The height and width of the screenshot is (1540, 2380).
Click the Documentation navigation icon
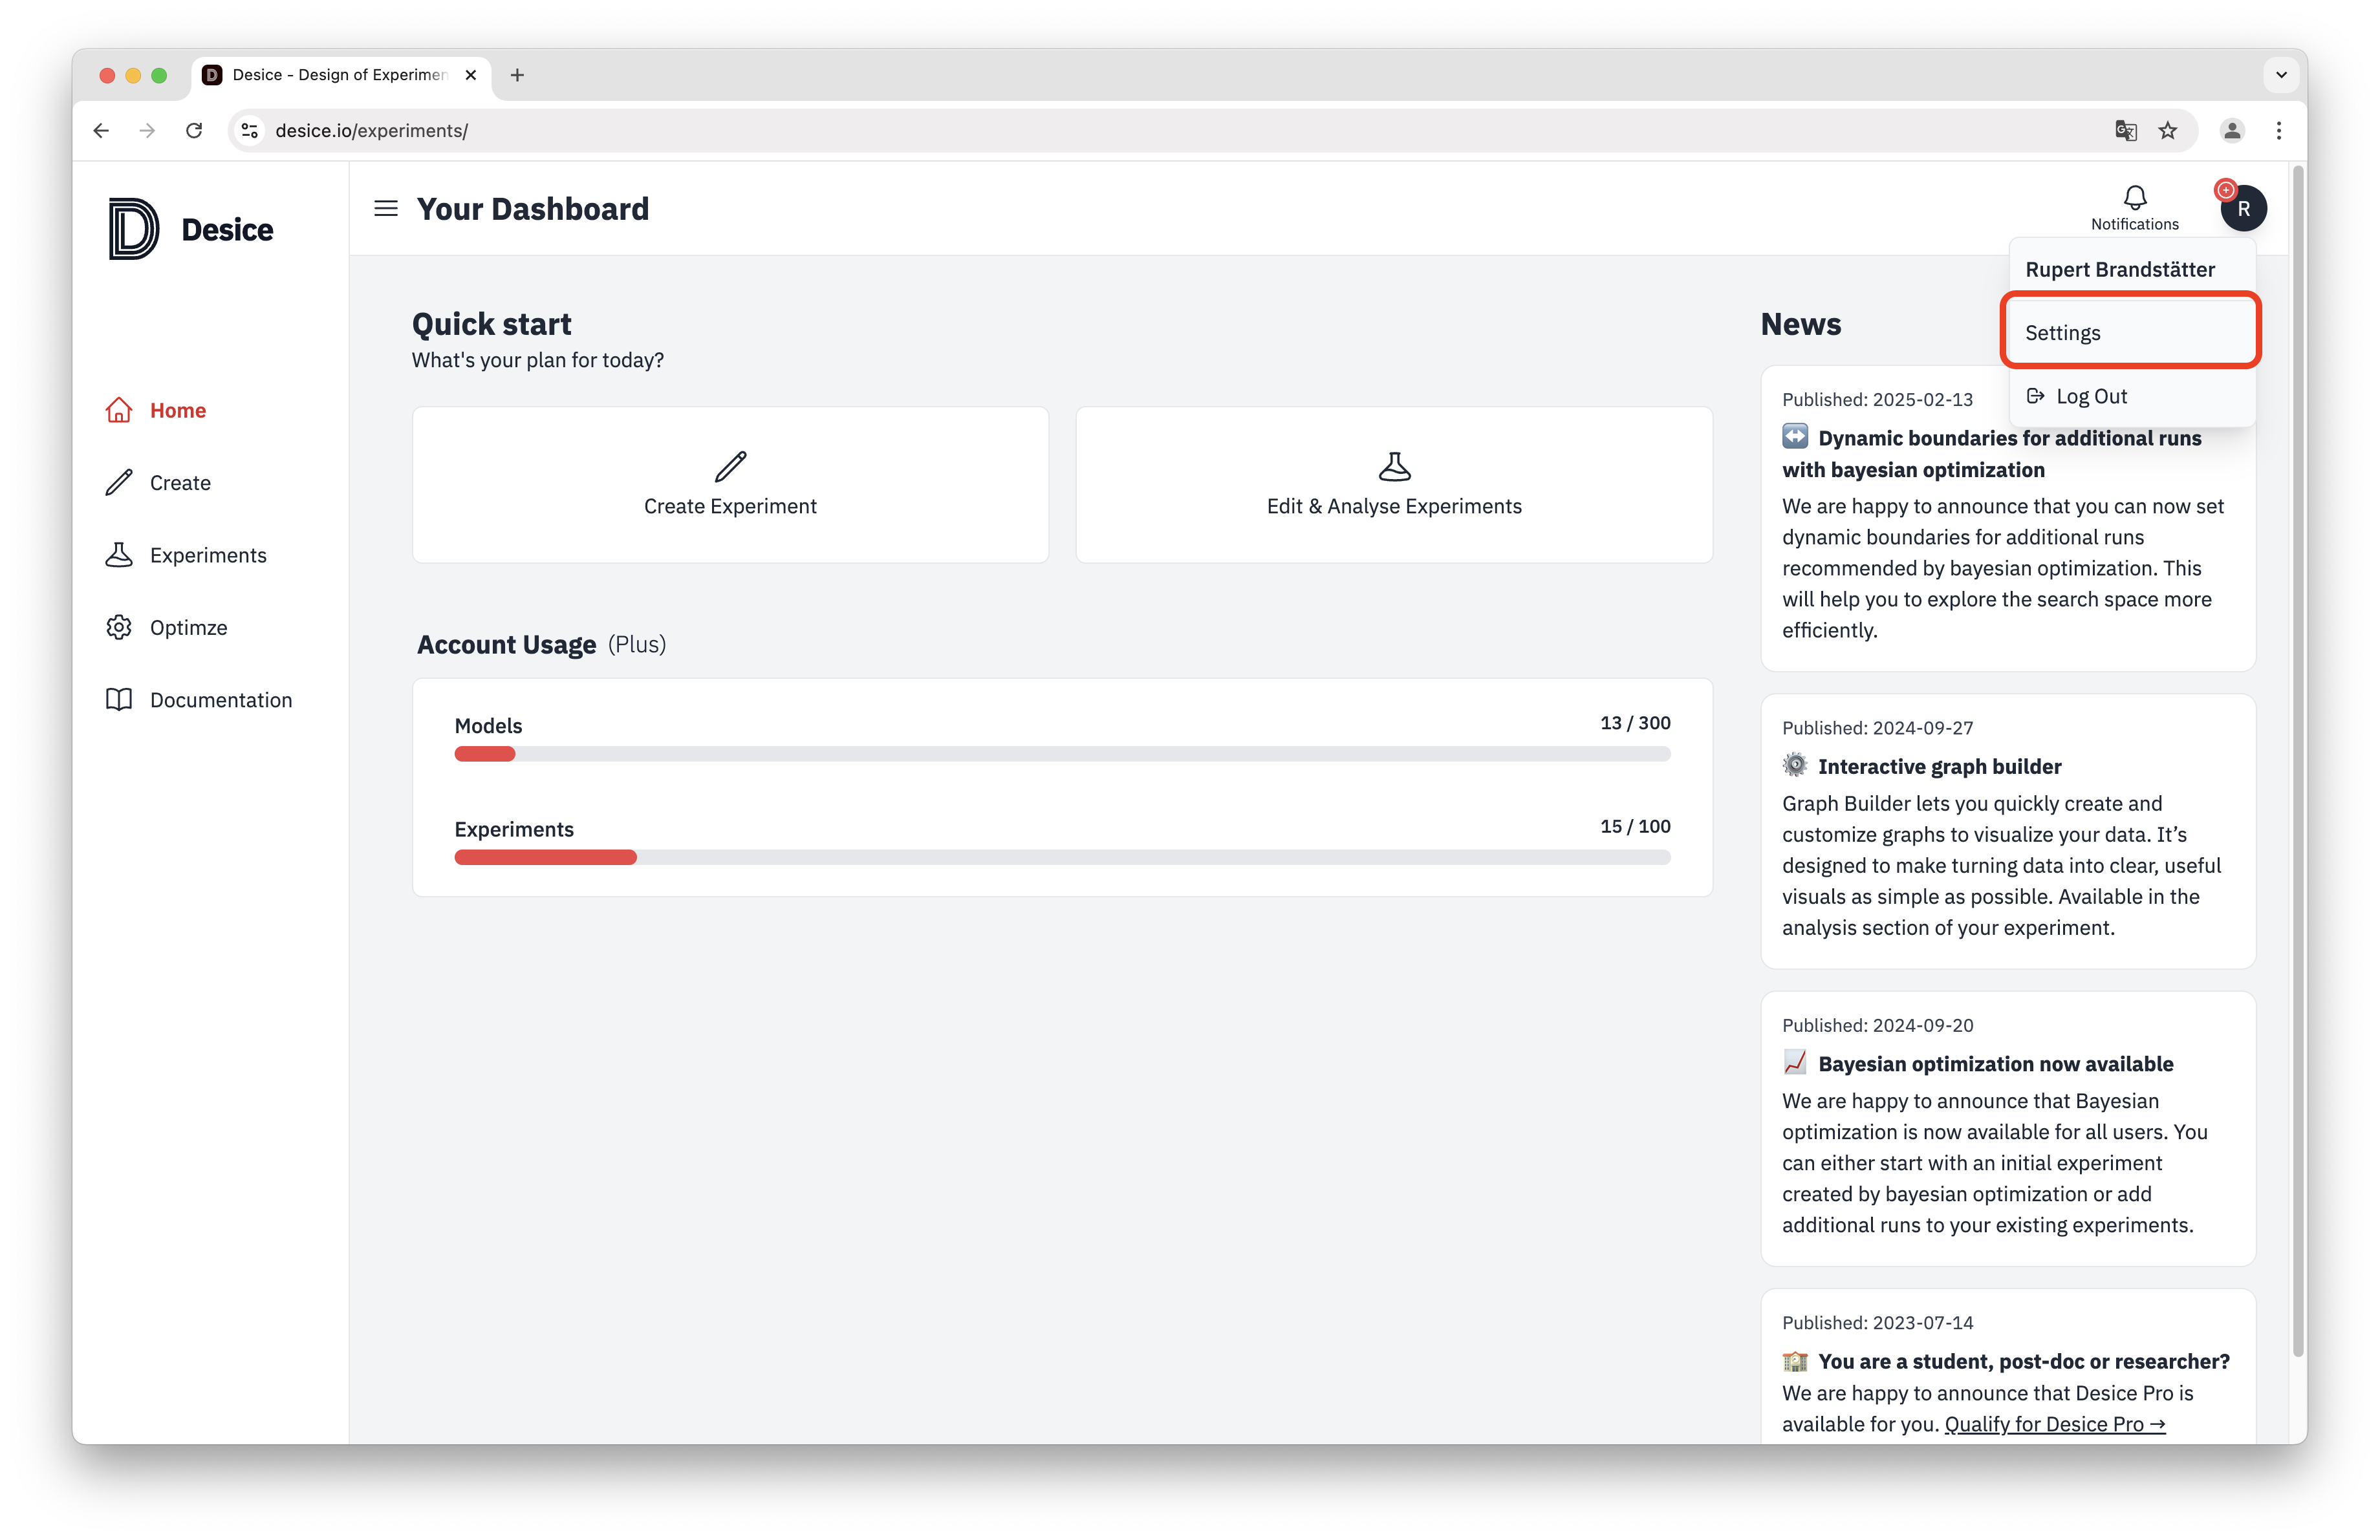coord(120,699)
